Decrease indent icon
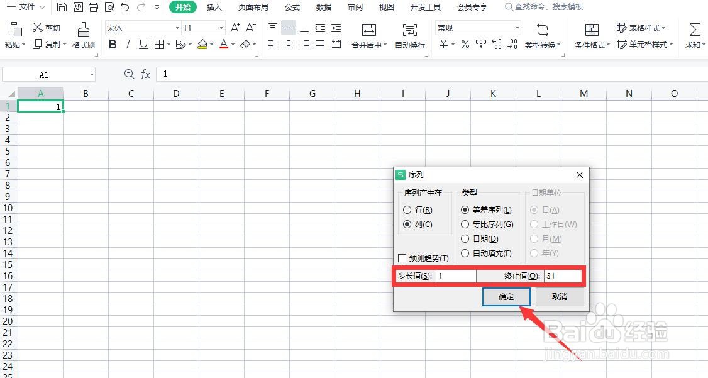 (320, 28)
